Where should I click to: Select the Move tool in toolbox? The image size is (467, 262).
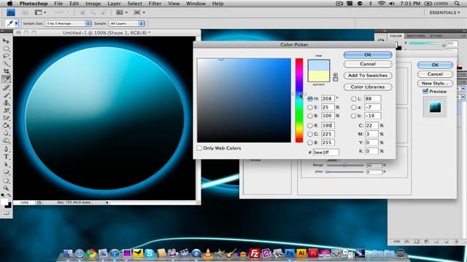point(6,41)
